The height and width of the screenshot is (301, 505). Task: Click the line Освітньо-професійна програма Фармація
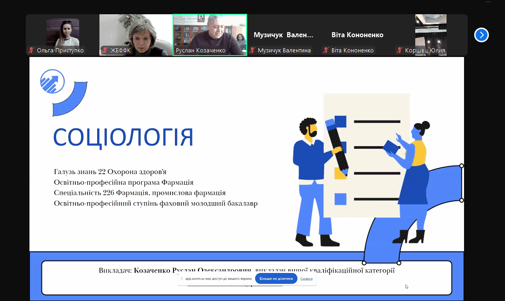(124, 182)
